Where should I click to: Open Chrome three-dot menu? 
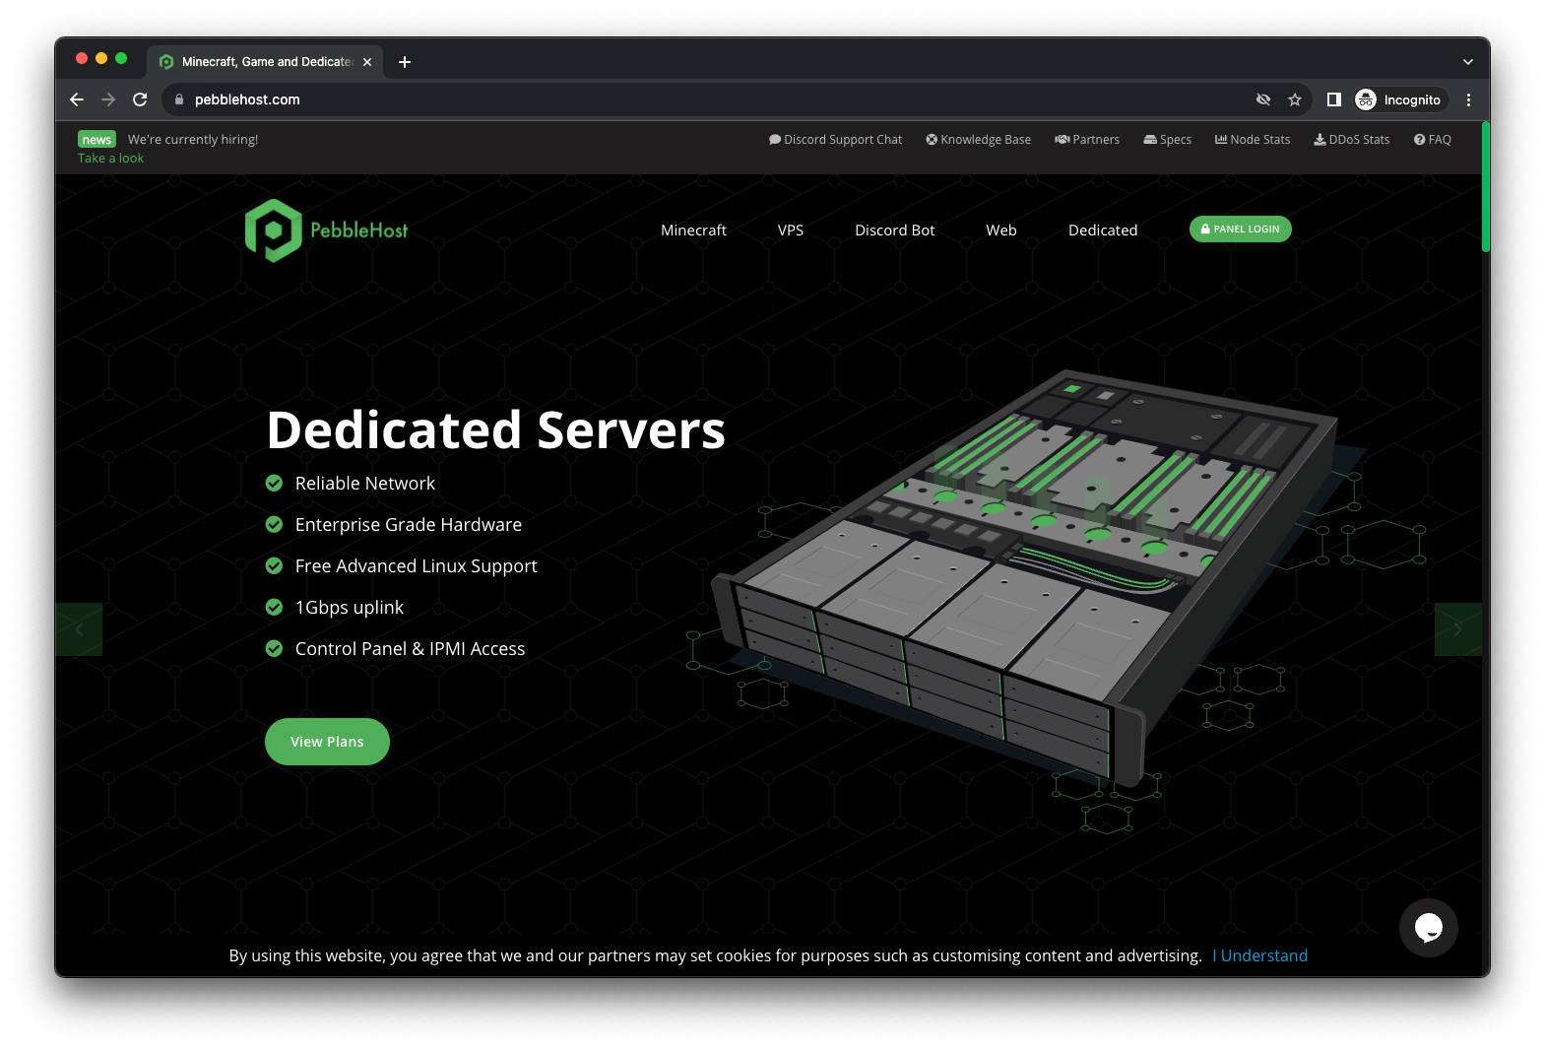[x=1468, y=99]
